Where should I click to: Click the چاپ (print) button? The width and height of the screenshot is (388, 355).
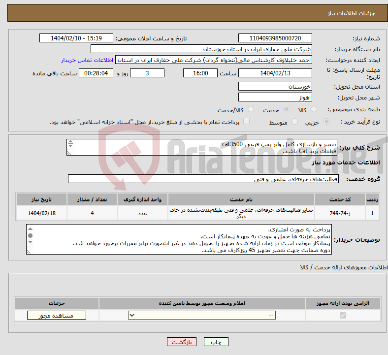click(x=216, y=342)
